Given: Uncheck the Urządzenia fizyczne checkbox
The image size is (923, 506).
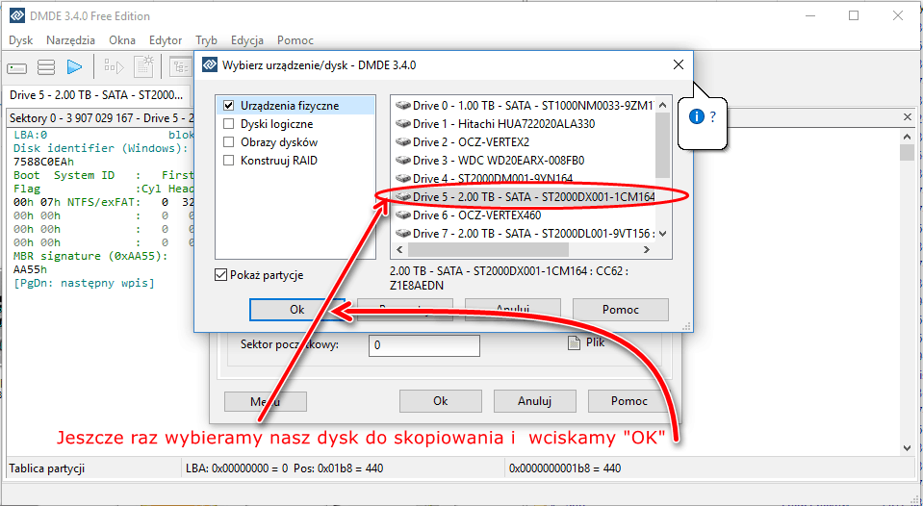Looking at the screenshot, I should tap(229, 106).
